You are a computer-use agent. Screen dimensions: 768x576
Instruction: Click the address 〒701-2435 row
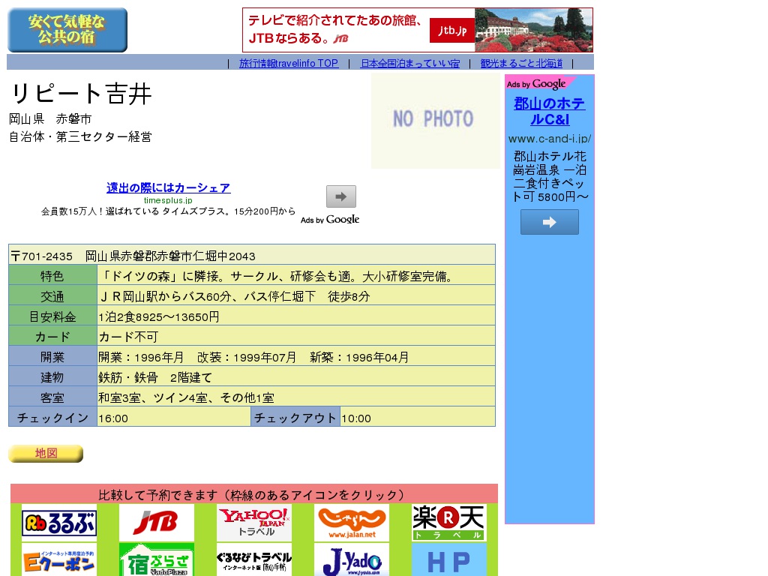click(x=252, y=255)
